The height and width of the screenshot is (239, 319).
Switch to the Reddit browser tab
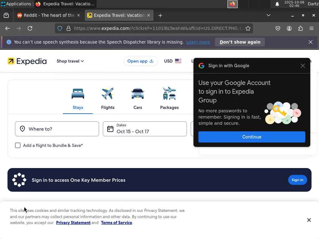coord(49,15)
